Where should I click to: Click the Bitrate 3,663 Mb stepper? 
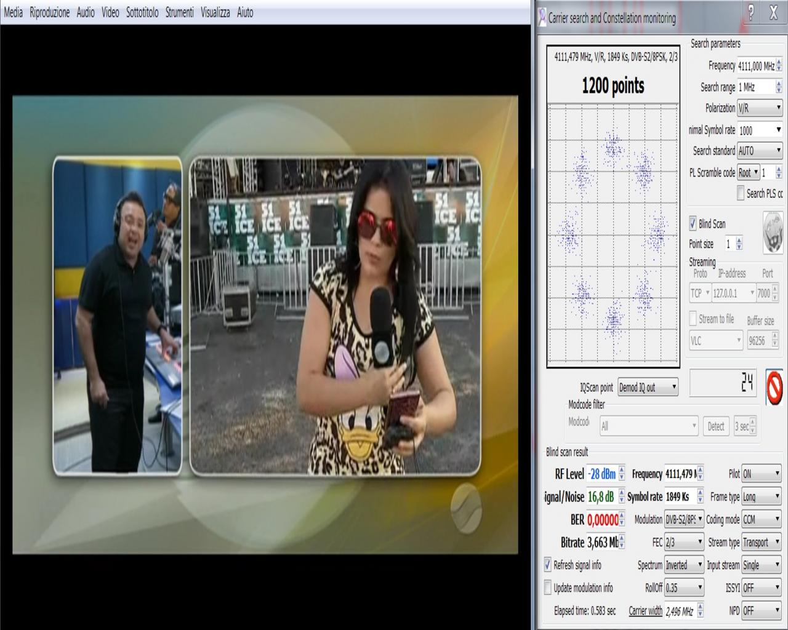pyautogui.click(x=621, y=542)
